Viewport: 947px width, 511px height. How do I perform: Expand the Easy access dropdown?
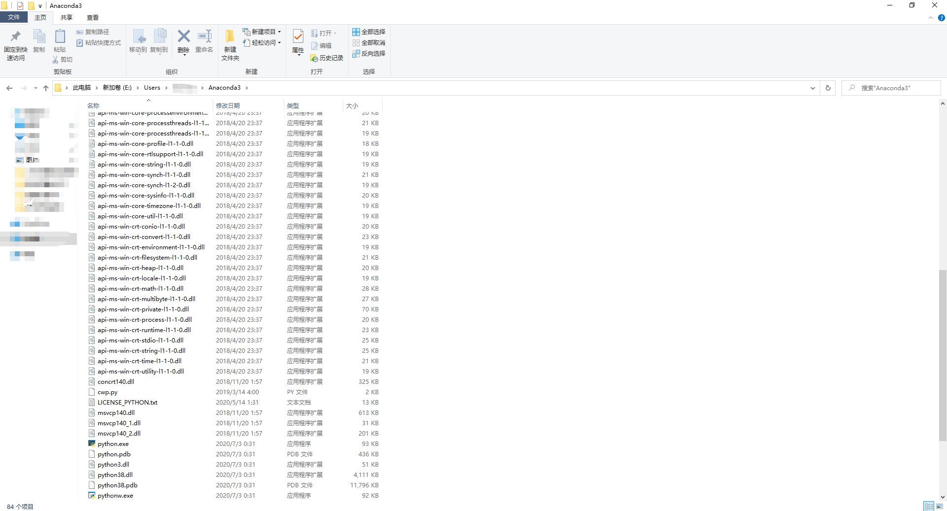(279, 43)
